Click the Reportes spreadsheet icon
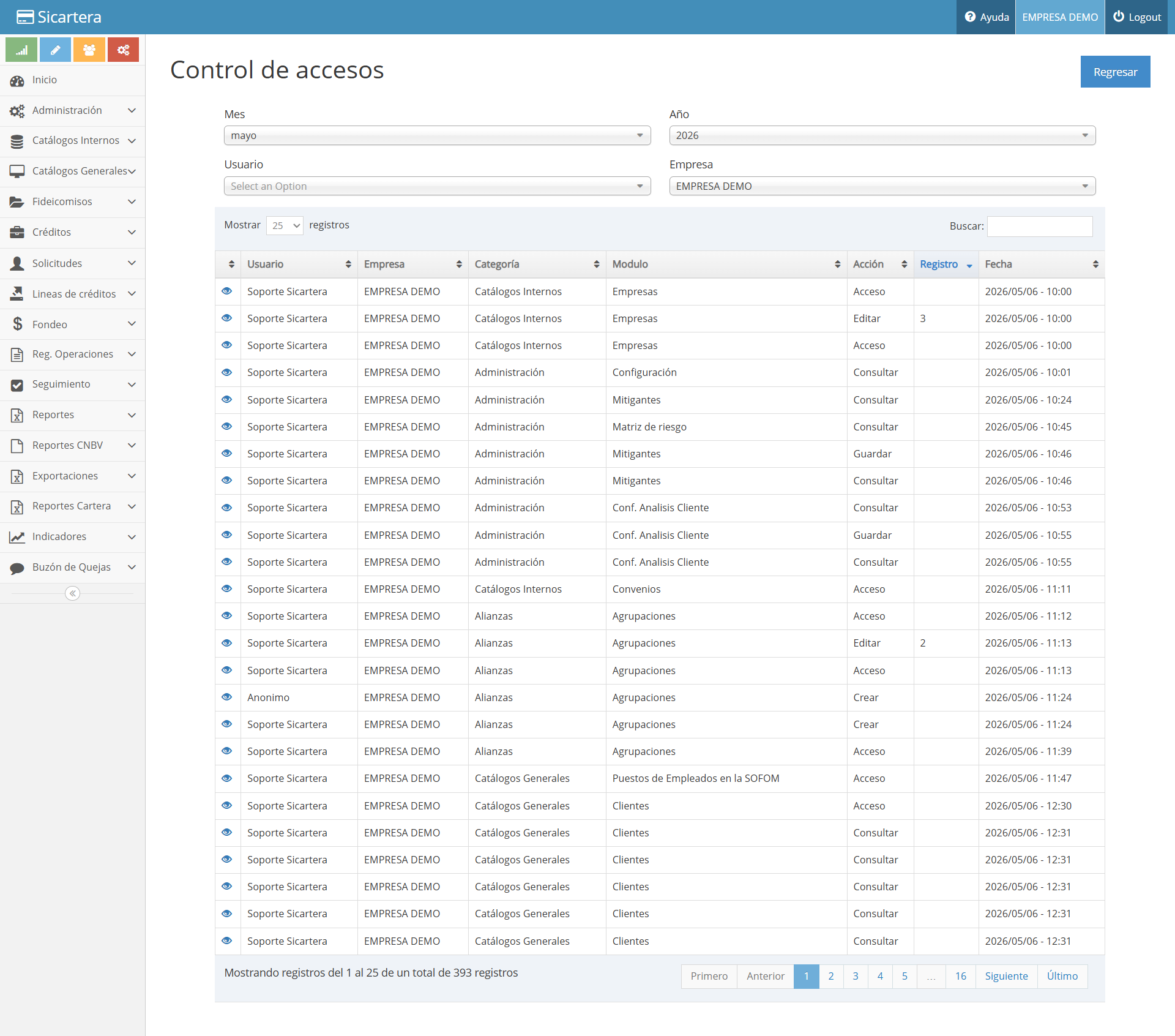 pos(17,416)
